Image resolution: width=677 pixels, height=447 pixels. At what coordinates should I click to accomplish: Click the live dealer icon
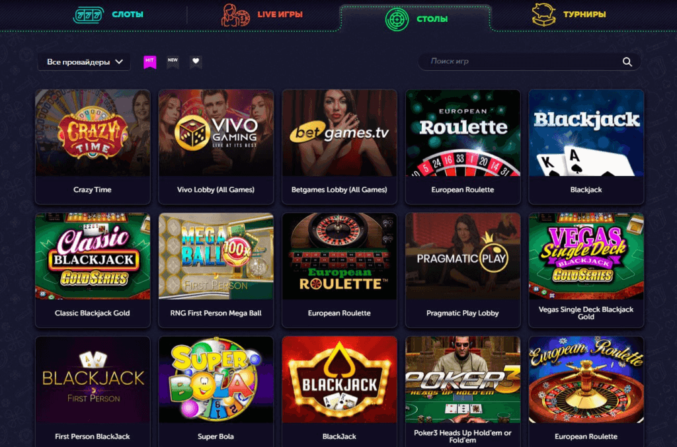(x=235, y=15)
